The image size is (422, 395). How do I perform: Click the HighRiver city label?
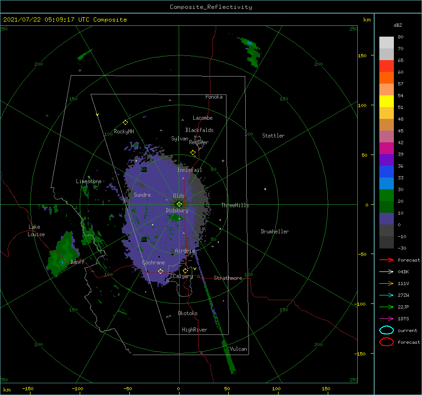pyautogui.click(x=195, y=330)
